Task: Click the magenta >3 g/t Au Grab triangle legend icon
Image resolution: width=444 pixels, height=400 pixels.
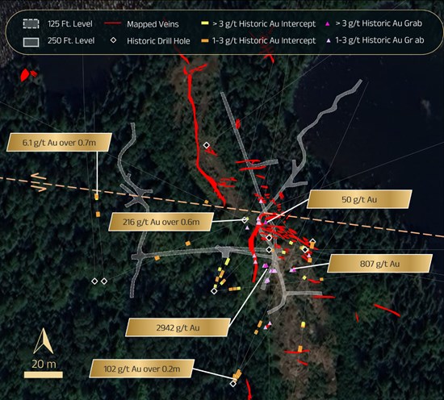Action: tap(328, 23)
